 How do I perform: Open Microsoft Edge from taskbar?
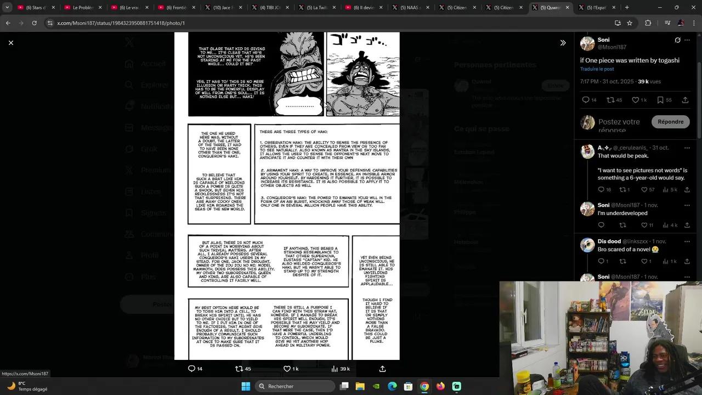click(x=392, y=386)
